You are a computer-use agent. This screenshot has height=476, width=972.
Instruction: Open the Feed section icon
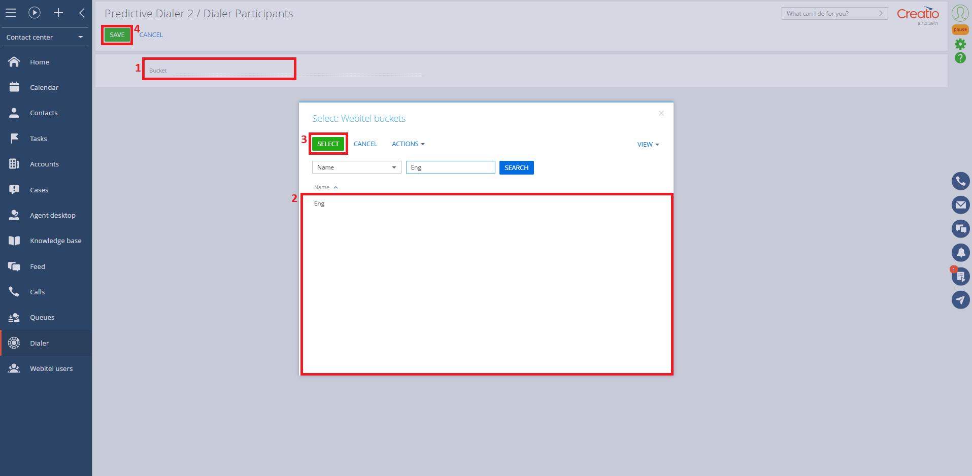pyautogui.click(x=14, y=266)
